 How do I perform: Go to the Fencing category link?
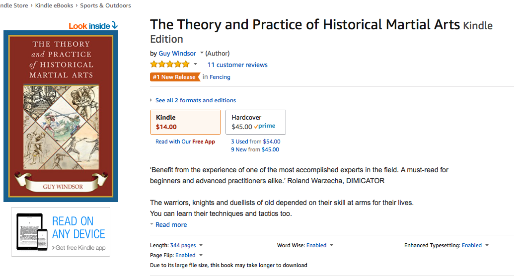point(220,77)
